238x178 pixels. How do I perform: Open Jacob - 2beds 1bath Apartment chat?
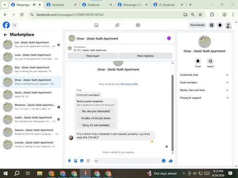(x=31, y=94)
